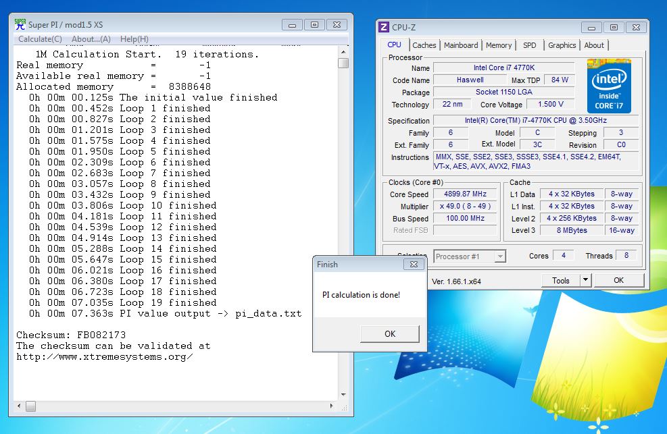The image size is (667, 434).
Task: Click the resize grip in Super PI corner
Action: 344,407
